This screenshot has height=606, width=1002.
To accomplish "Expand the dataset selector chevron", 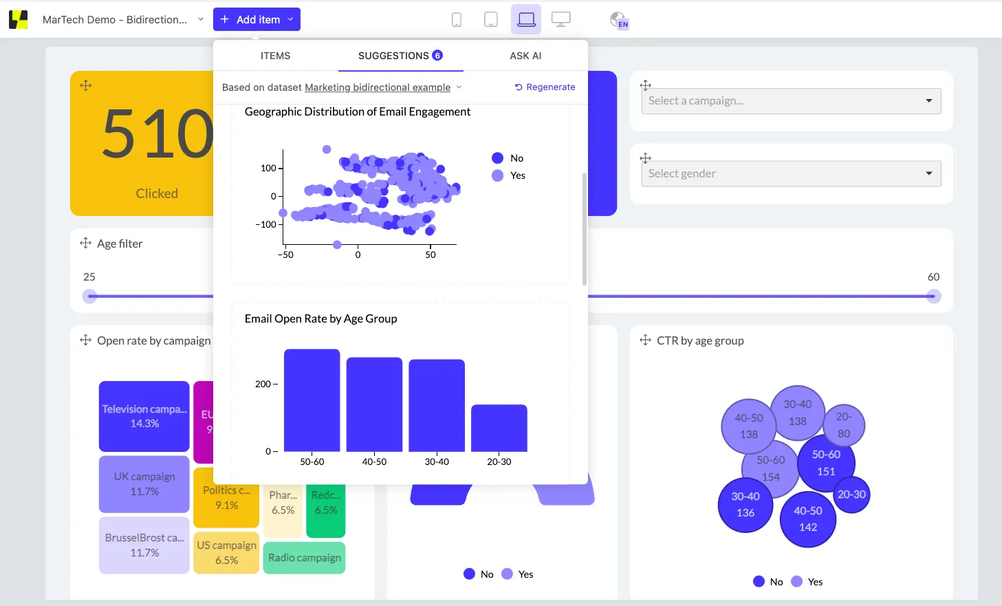I will (x=459, y=87).
